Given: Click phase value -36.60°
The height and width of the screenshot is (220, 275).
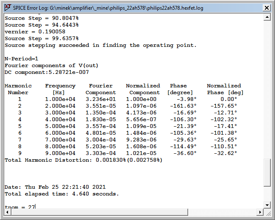Looking at the screenshot, I should tap(185, 153).
